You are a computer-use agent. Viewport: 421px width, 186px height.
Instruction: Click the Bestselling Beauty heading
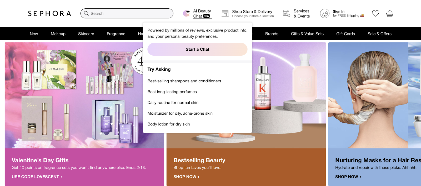point(199,160)
